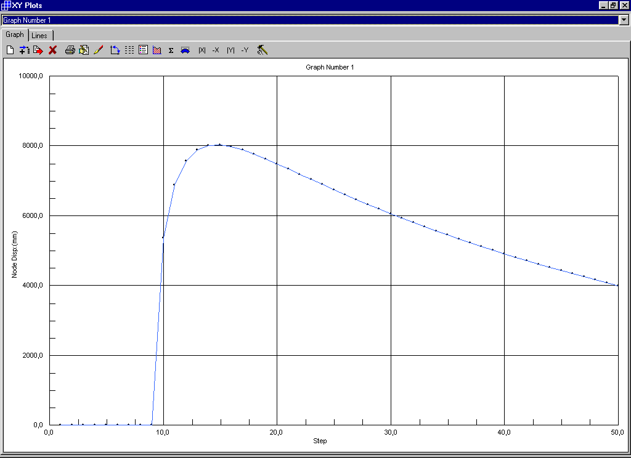Click the 50,0 x-axis value
Screen dimensions: 631x458
click(x=617, y=432)
